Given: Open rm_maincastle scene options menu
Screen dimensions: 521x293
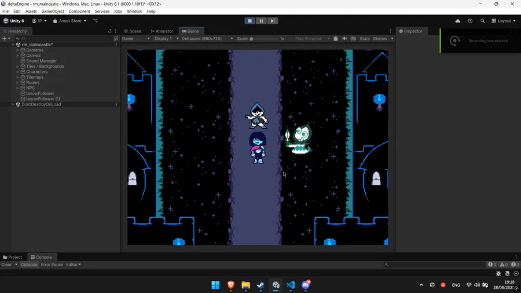Looking at the screenshot, I should tap(116, 45).
